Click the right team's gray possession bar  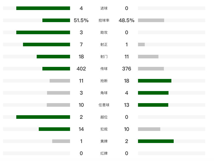pyautogui.click(x=151, y=20)
